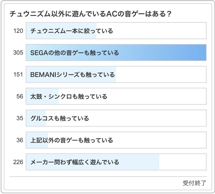Viewport: 215px width, 194px height.
Task: Click the 36 vote count
Action: click(20, 140)
